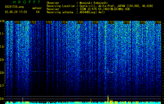Click the 0.7 frequency axis label

pyautogui.click(x=2, y=86)
